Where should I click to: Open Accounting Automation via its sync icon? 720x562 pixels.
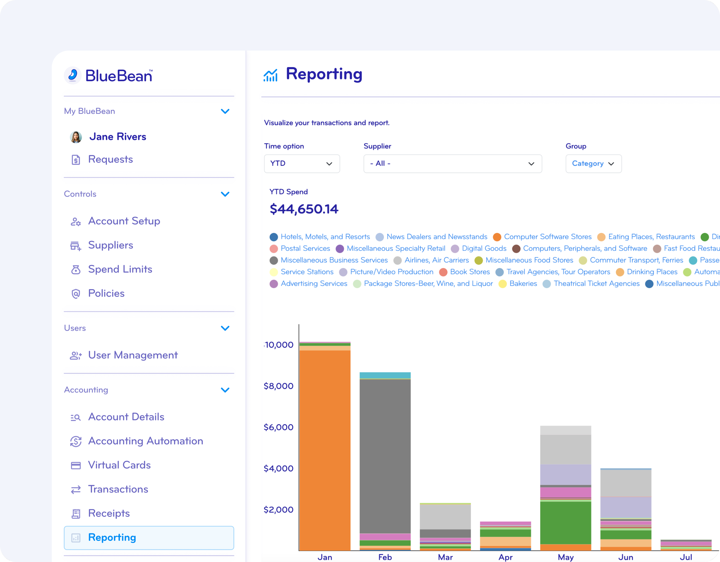75,441
